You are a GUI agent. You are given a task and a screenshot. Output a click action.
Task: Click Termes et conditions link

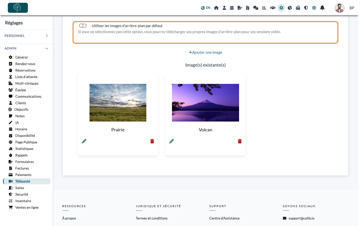coord(152,218)
